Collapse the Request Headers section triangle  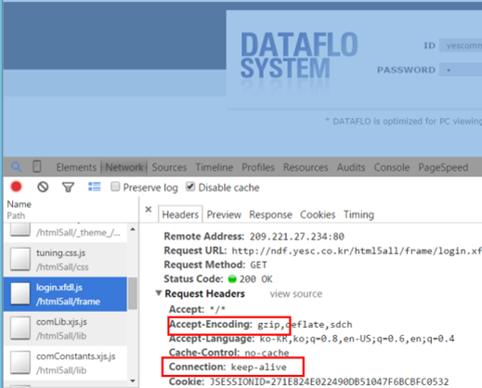pos(159,292)
